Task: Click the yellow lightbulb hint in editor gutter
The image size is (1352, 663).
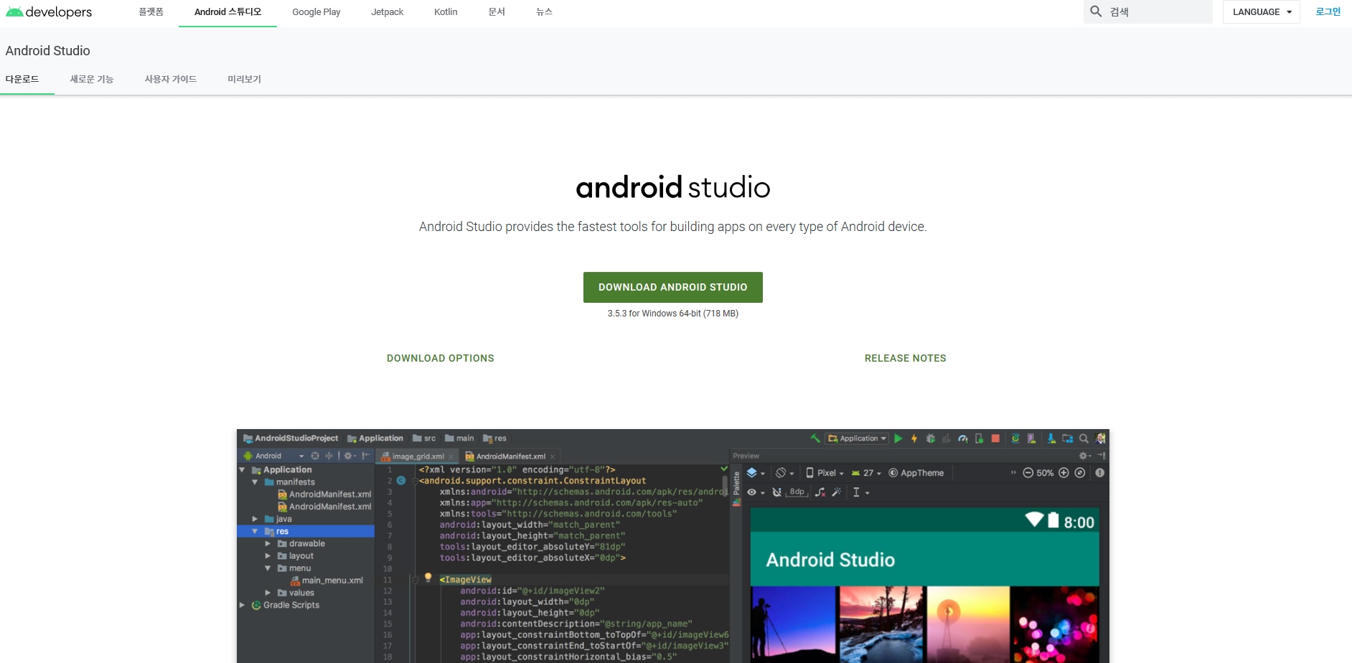Action: 428,578
